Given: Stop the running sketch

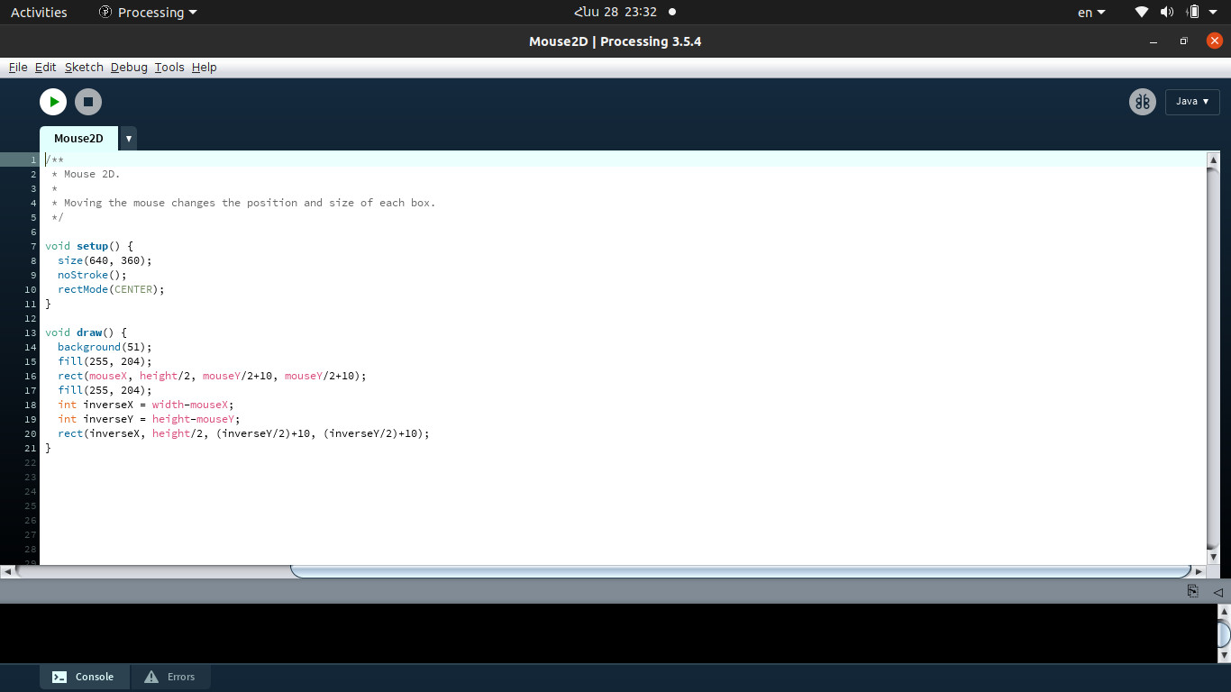Looking at the screenshot, I should (x=88, y=102).
